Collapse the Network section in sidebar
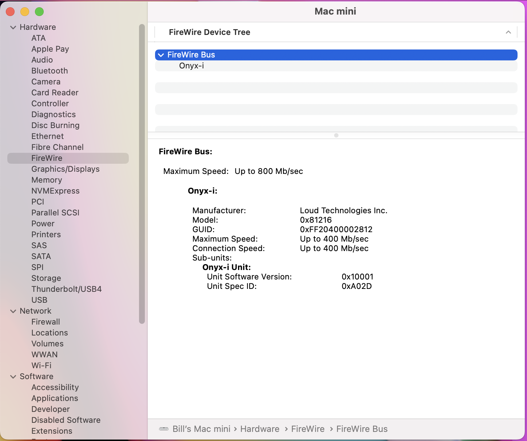 [13, 311]
